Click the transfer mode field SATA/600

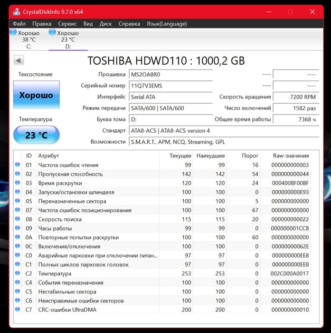click(171, 108)
